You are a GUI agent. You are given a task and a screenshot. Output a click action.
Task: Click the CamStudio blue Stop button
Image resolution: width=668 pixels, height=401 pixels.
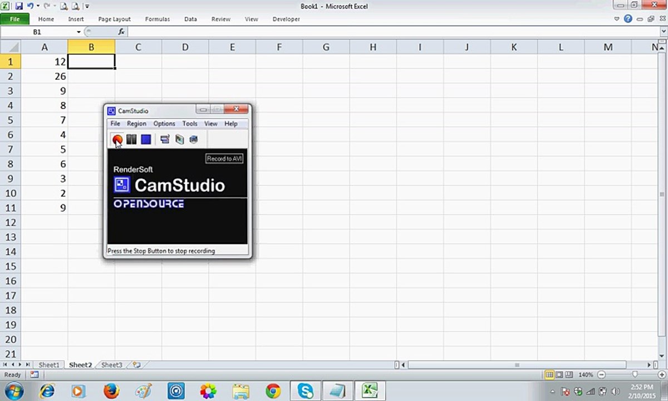coord(146,139)
